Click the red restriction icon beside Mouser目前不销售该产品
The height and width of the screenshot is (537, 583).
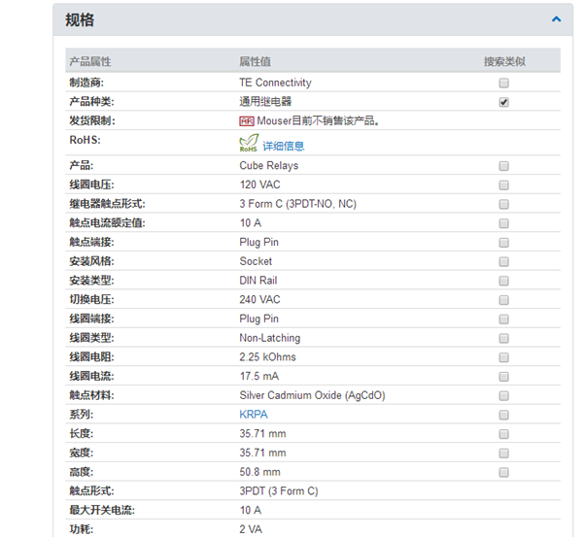point(247,121)
